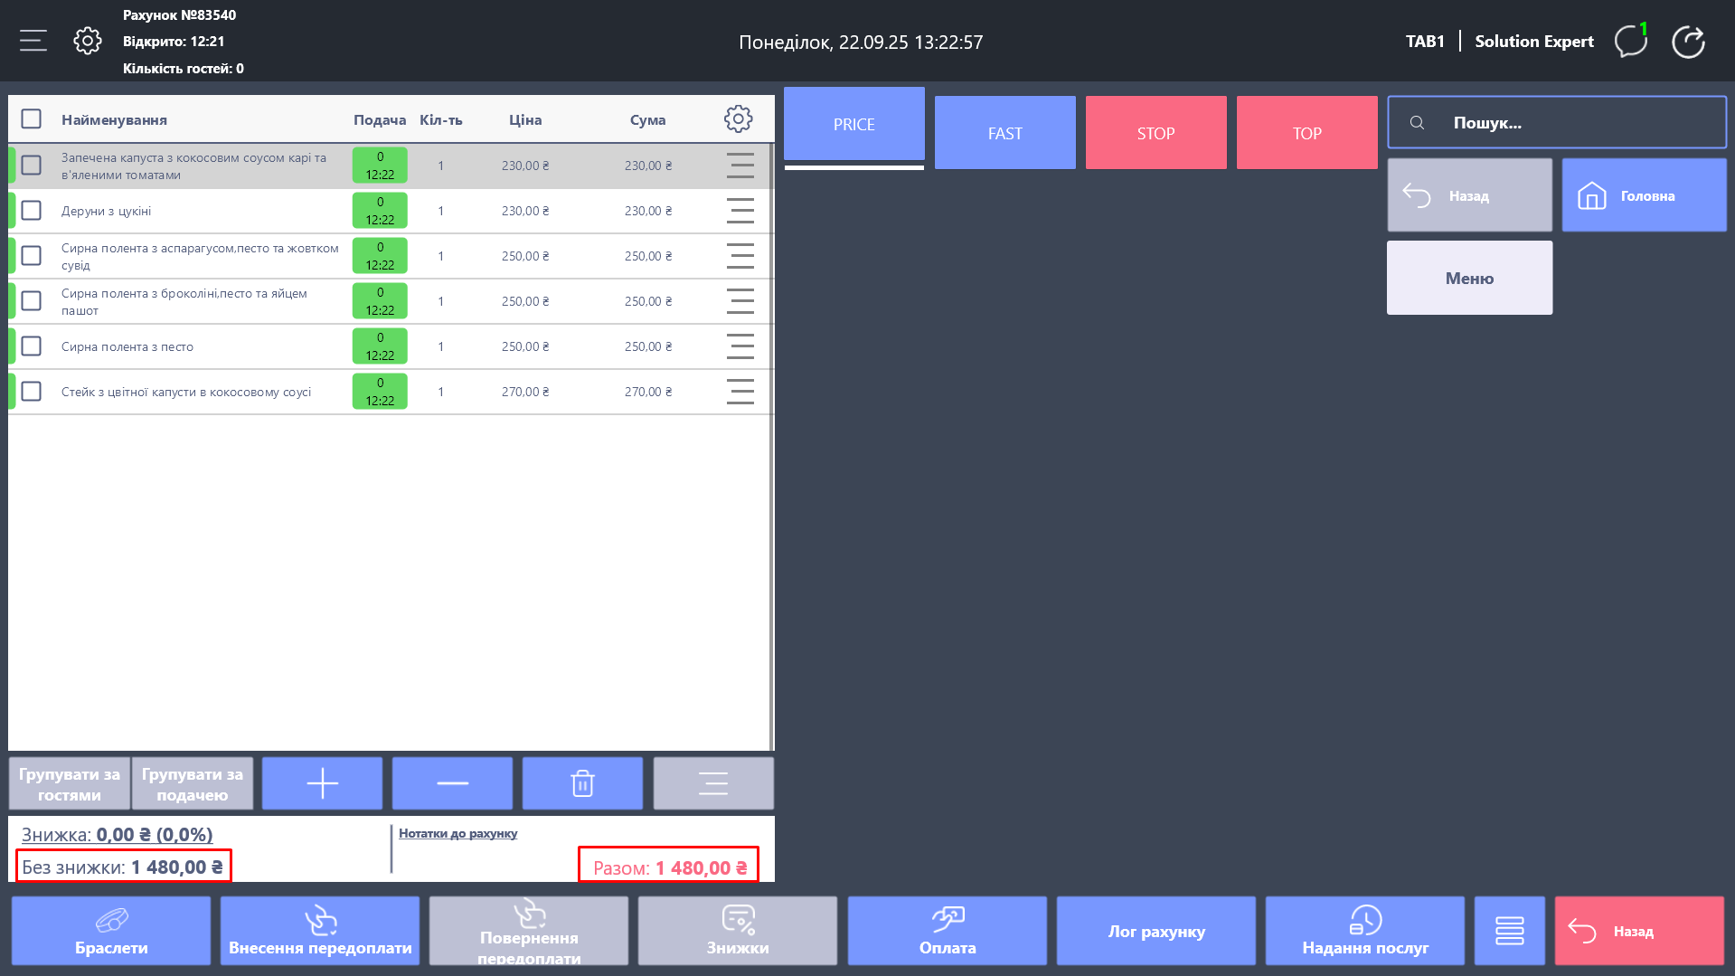This screenshot has height=976, width=1735.
Task: Open the chat messages notification icon
Action: (x=1630, y=42)
